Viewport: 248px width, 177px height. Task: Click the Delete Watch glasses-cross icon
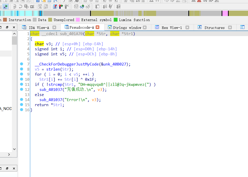(88, 7)
